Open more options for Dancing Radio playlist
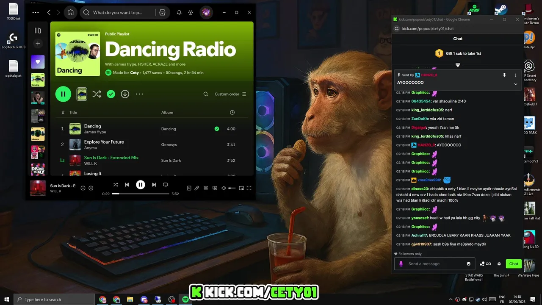The width and height of the screenshot is (542, 305). coord(139,94)
